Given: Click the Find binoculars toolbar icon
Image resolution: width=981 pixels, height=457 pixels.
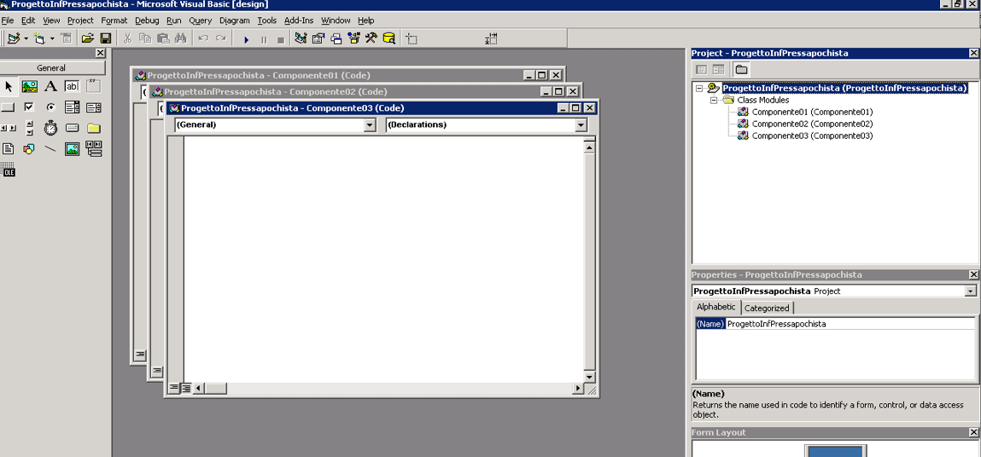Looking at the screenshot, I should coord(181,38).
